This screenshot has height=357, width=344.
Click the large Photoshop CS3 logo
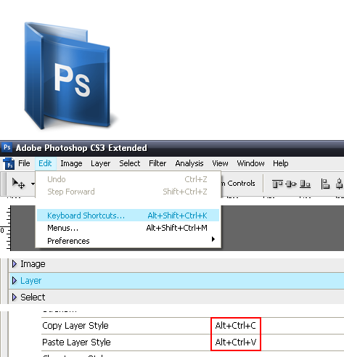tap(67, 75)
